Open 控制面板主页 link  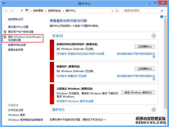click(16, 19)
